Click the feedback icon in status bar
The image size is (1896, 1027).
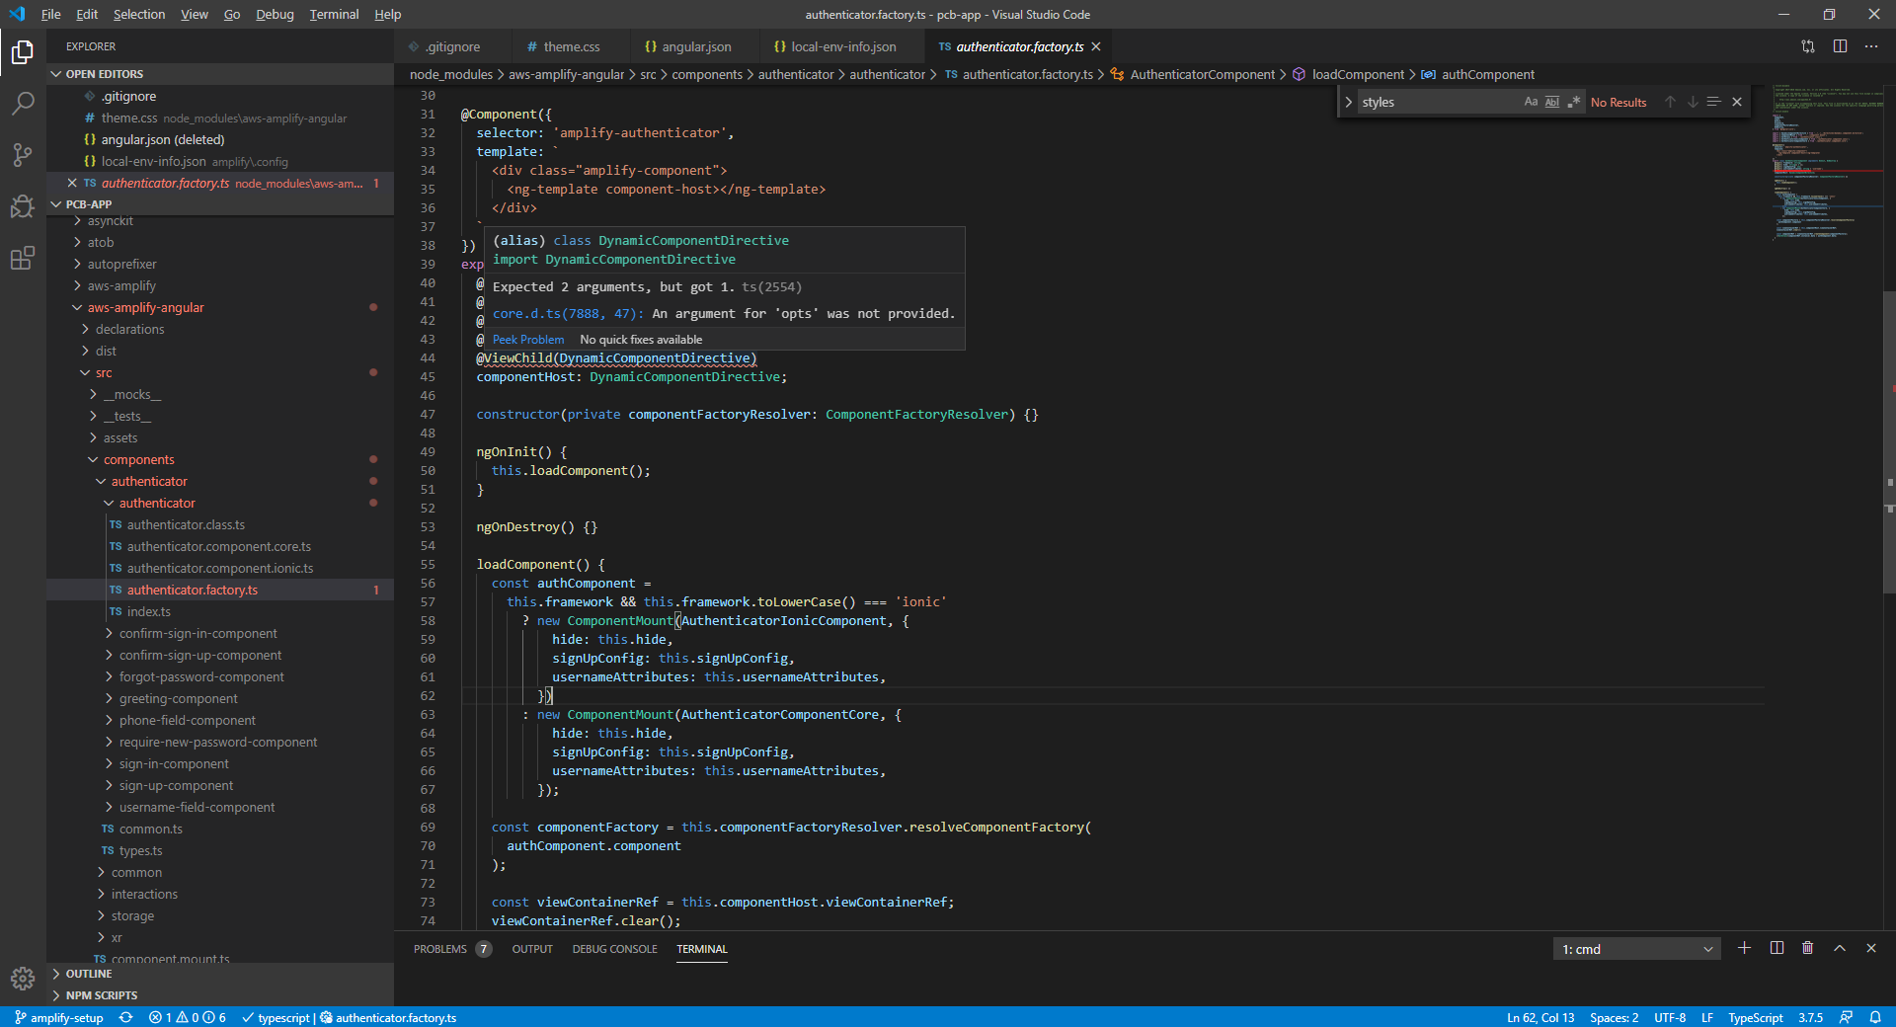pos(1846,1017)
